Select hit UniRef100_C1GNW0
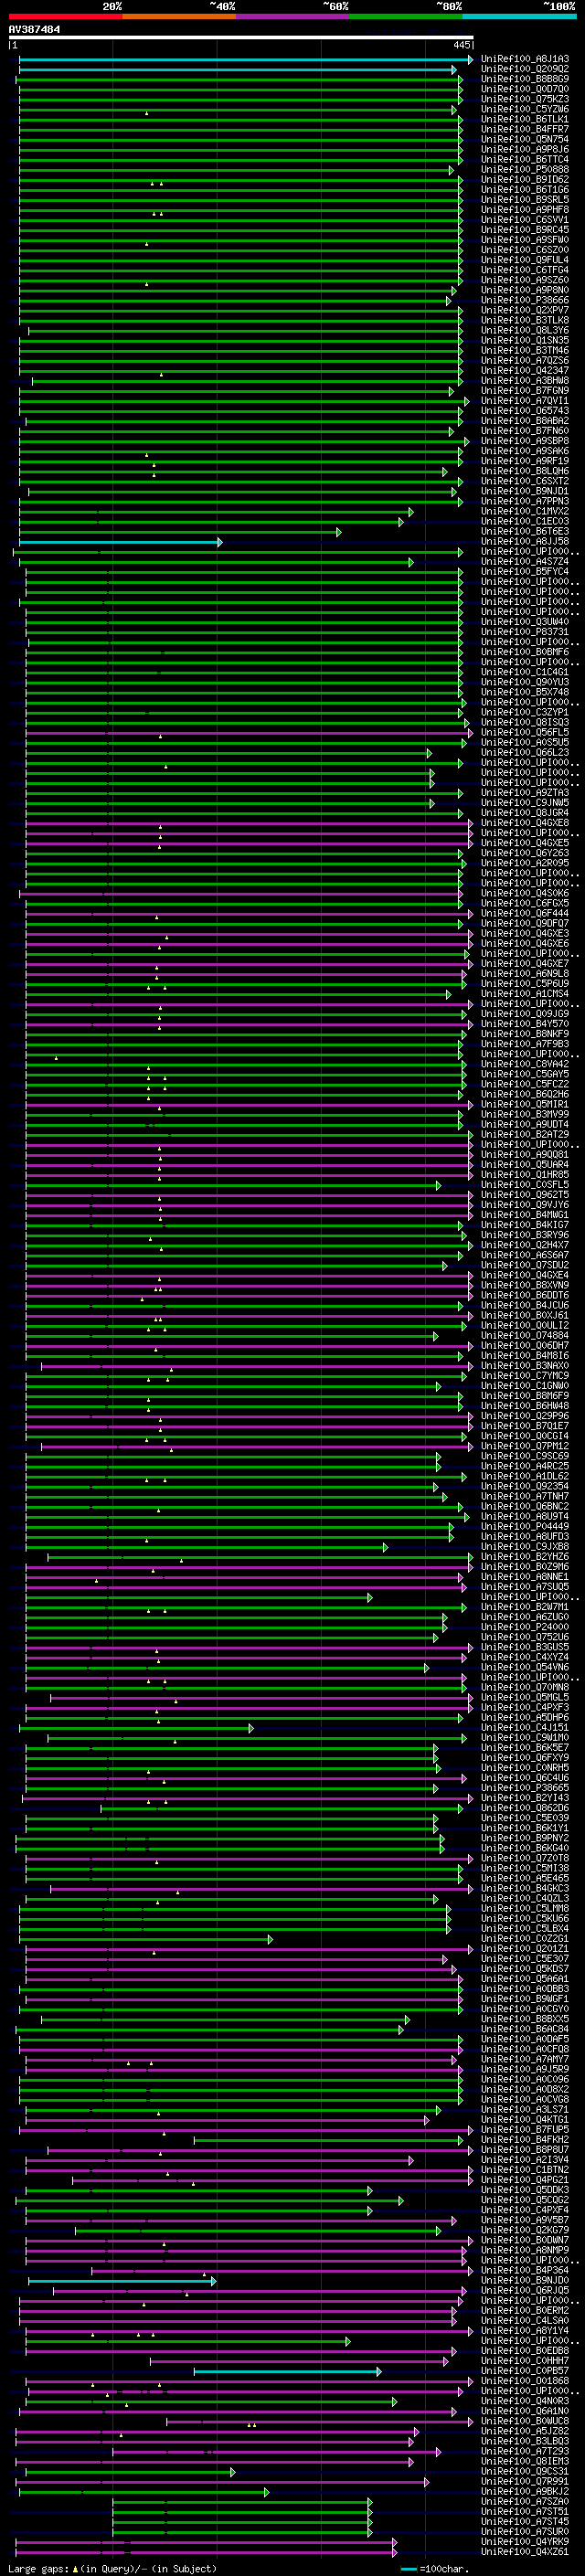Image resolution: width=585 pixels, height=2576 pixels. pyautogui.click(x=525, y=1386)
